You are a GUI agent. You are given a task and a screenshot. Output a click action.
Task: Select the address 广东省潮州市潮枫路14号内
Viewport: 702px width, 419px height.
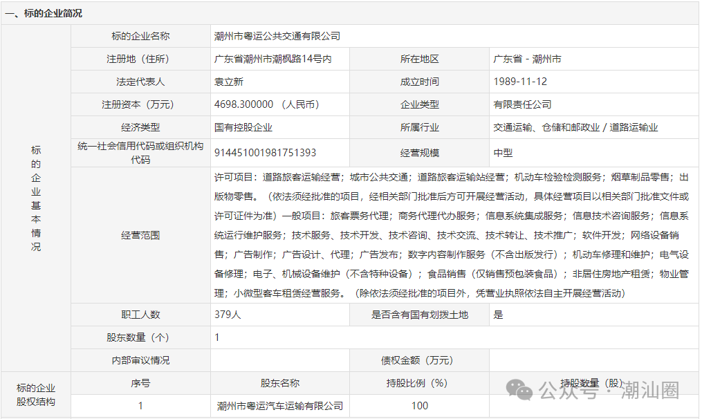pyautogui.click(x=273, y=59)
